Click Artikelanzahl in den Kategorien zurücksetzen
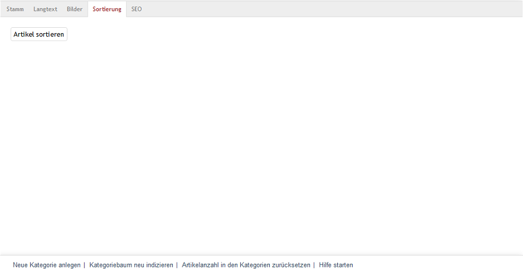Viewport: 523px width, 275px height. [246, 265]
